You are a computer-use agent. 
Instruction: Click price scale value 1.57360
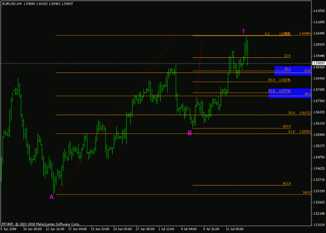point(319,101)
